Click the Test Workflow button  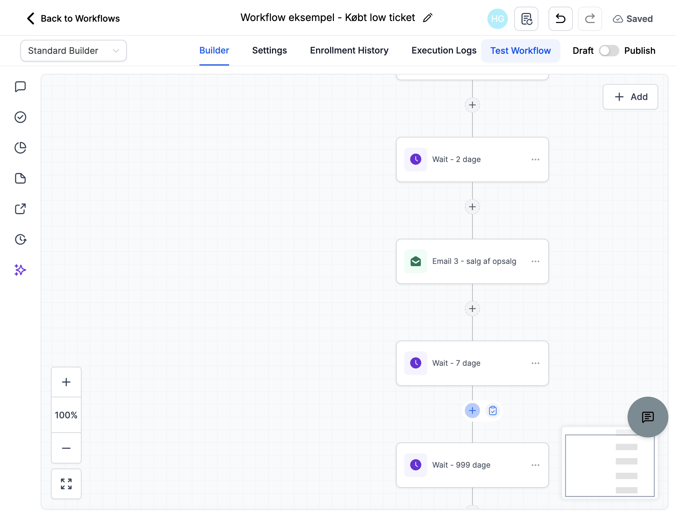tap(521, 51)
